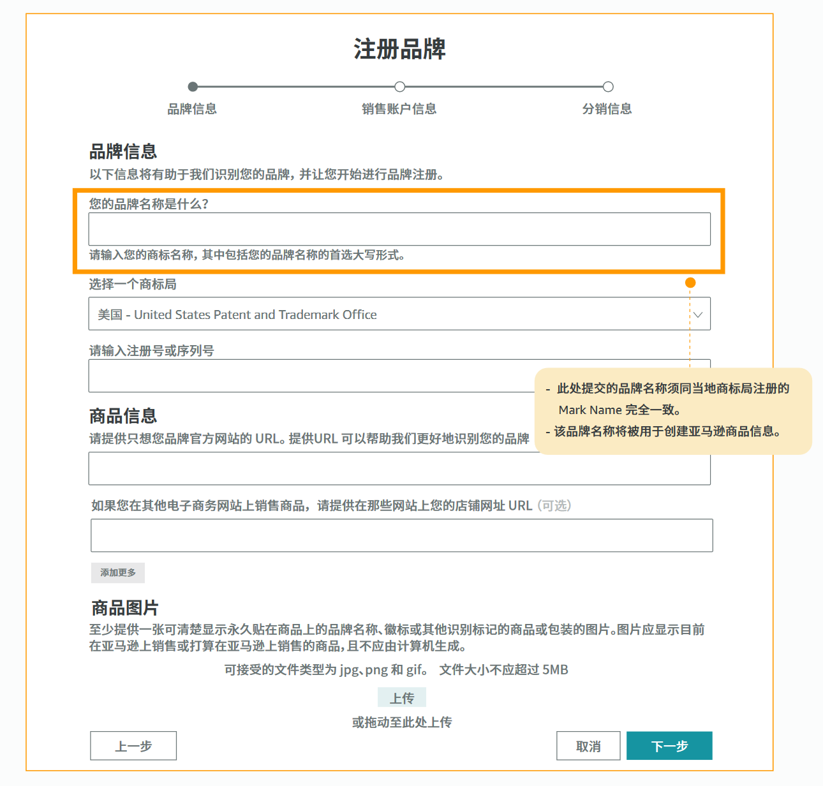823x786 pixels.
Task: Click the 选择一个商标局 label
Action: click(133, 284)
